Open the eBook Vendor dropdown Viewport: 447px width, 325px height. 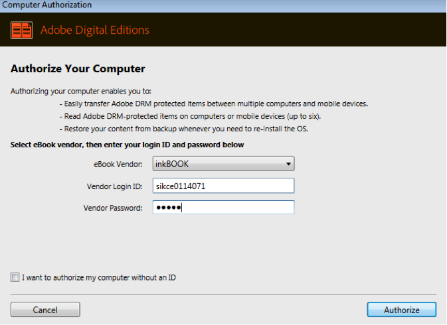(x=223, y=164)
